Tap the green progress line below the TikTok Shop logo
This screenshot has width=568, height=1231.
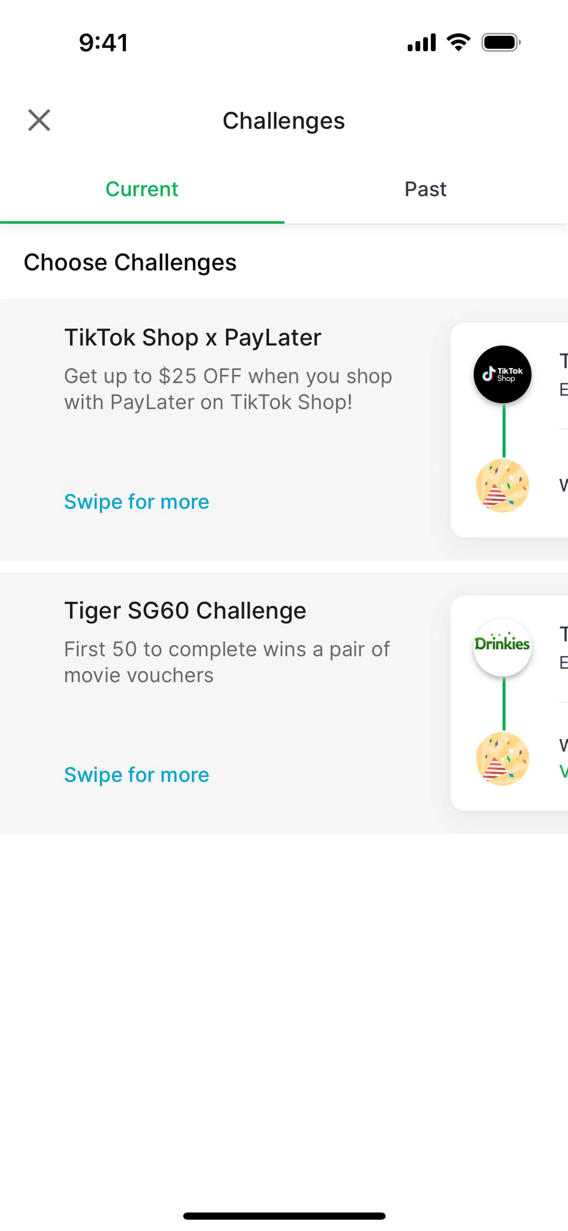pyautogui.click(x=504, y=431)
